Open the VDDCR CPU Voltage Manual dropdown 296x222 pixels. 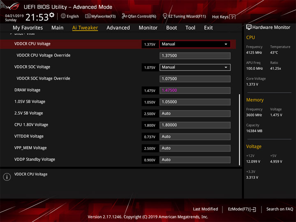point(195,44)
